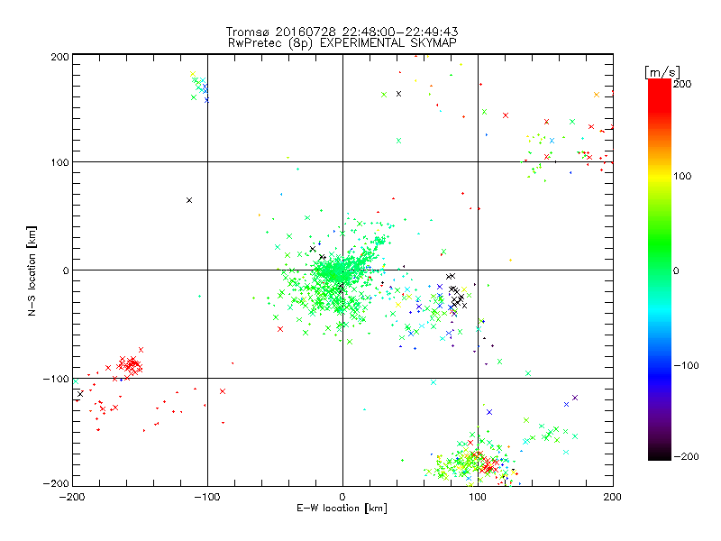The image size is (721, 541).
Task: Click the 200 tick label on the colorbar
Action: [x=682, y=84]
